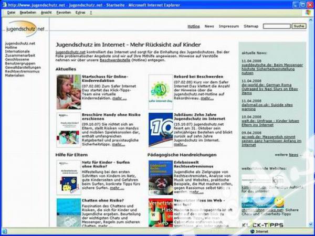The image size is (315, 236).
Task: Click 'mehr' under Jubiläum Zehn Jahre Jugendschutz
Action: coord(180,145)
